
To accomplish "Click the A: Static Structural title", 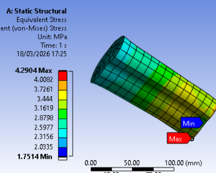I will (x=37, y=11).
